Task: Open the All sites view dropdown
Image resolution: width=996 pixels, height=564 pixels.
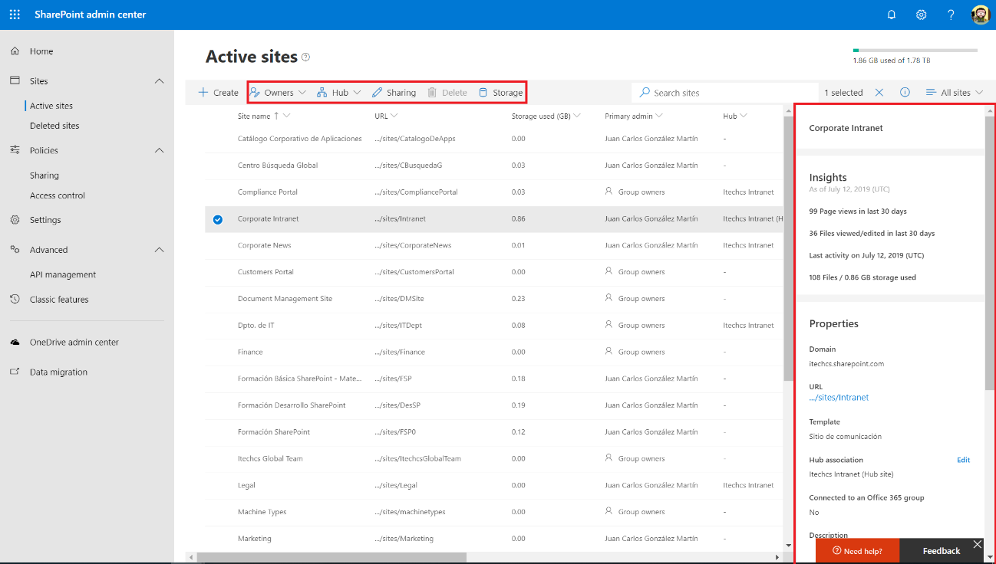Action: tap(955, 93)
